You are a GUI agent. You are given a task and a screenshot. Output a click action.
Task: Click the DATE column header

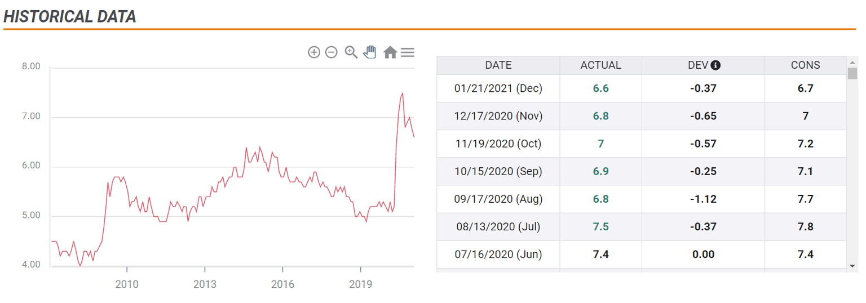point(498,65)
